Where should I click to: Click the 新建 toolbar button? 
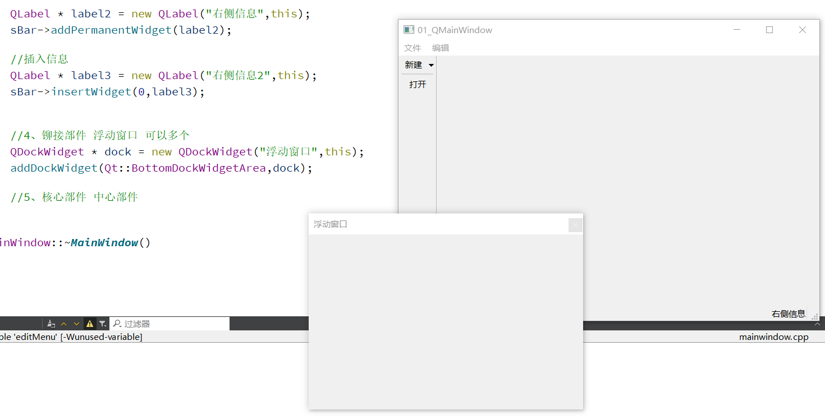[413, 65]
